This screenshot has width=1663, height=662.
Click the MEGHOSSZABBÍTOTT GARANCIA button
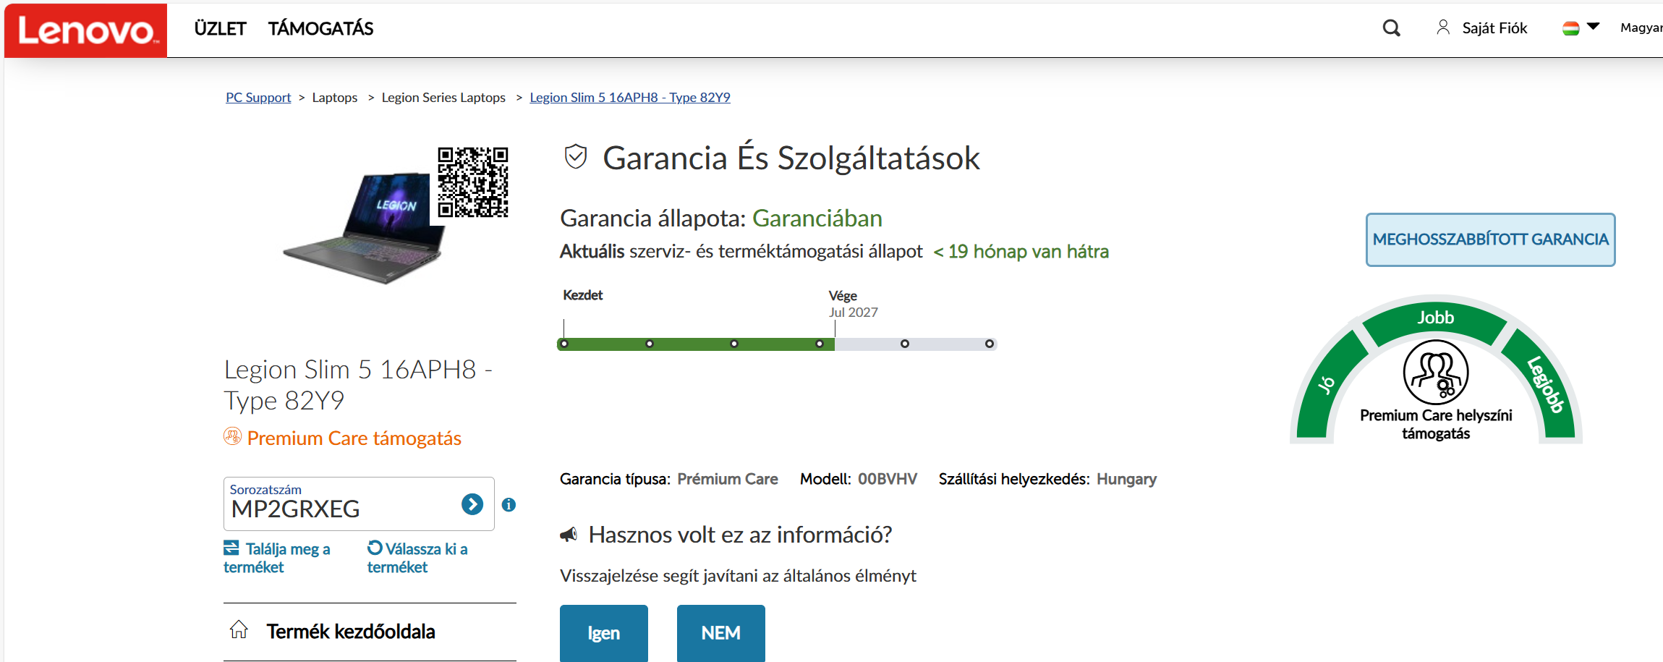[x=1489, y=239]
